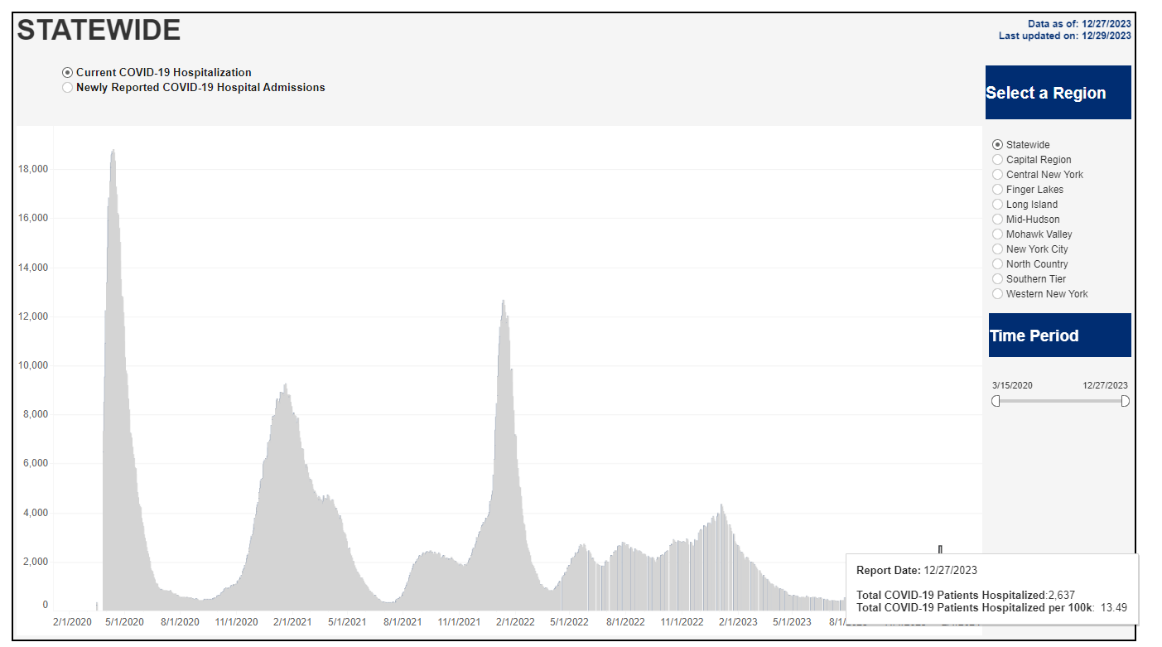Click the Time Period header
This screenshot has width=1162, height=647.
click(x=1059, y=336)
